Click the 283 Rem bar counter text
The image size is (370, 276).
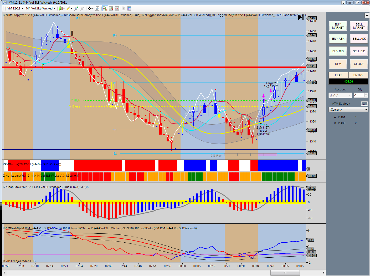click(x=216, y=156)
